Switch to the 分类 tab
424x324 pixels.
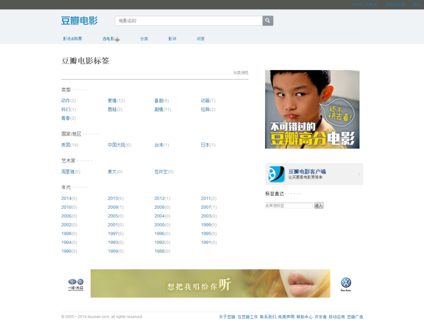tap(144, 39)
